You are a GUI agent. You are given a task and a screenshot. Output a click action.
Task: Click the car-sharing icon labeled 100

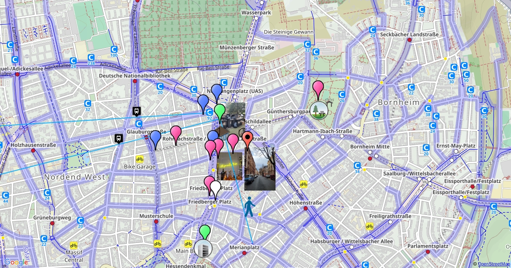tap(114, 49)
